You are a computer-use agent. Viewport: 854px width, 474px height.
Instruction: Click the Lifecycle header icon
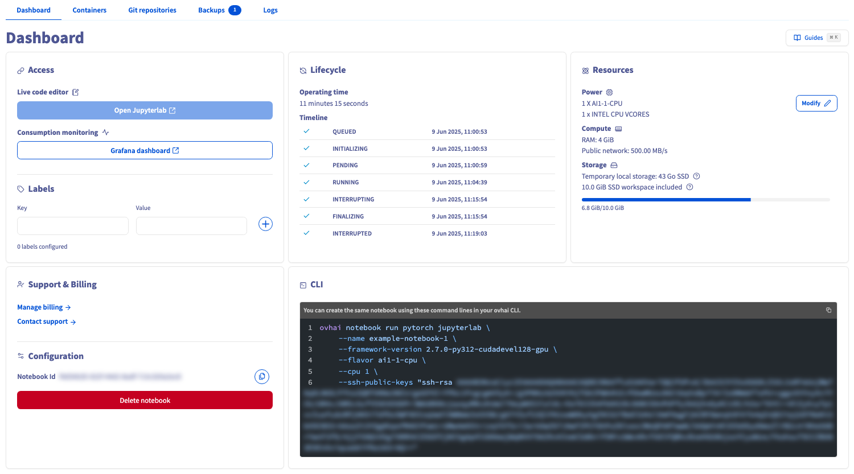click(x=303, y=71)
